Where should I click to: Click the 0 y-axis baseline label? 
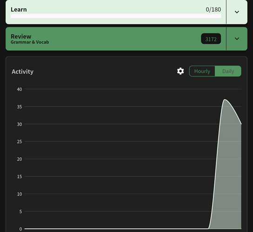[x=20, y=229]
